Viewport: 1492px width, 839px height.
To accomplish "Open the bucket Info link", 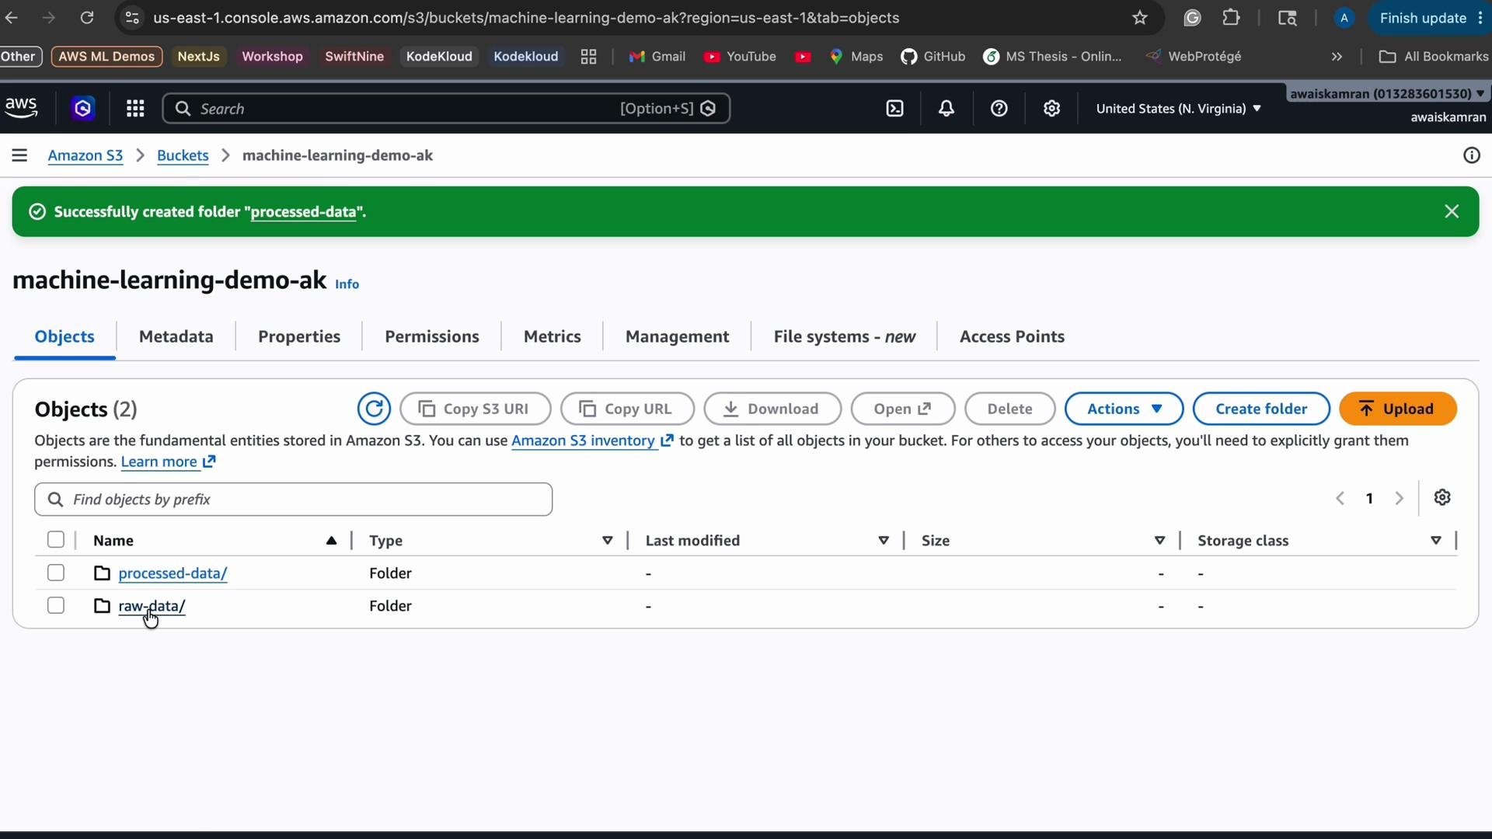I will [347, 284].
